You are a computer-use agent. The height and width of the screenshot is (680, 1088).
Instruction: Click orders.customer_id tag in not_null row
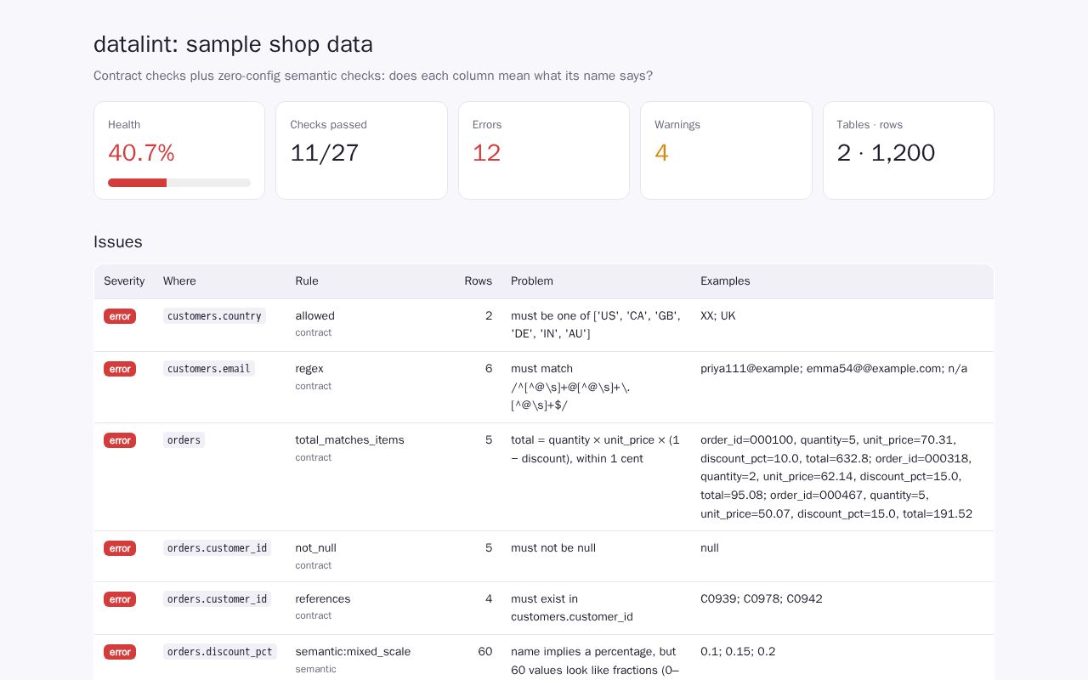point(217,548)
